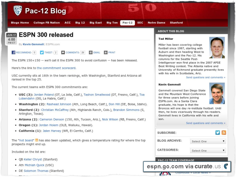Click the Pac-12 Blog header title
Screen dimensions: 236x177
tap(46, 11)
